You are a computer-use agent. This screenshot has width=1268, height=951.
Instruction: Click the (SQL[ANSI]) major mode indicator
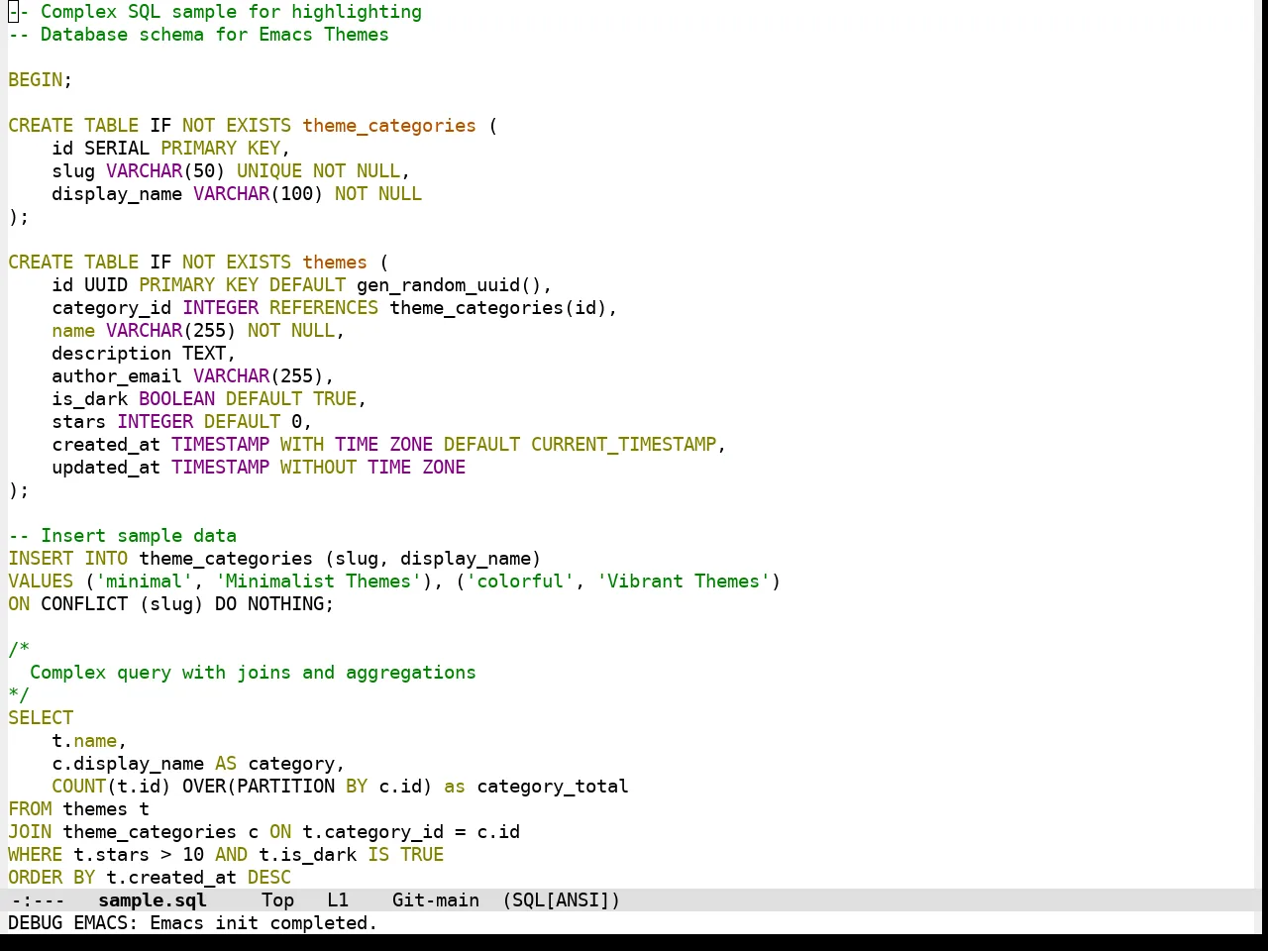click(561, 900)
